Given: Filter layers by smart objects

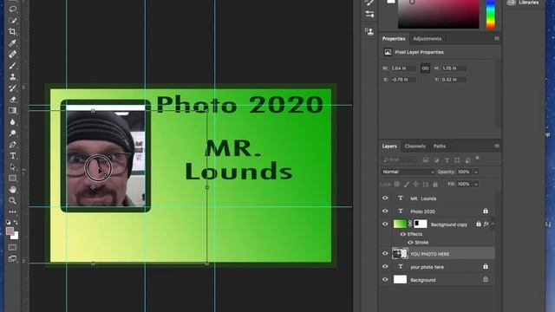Looking at the screenshot, I should tap(467, 159).
